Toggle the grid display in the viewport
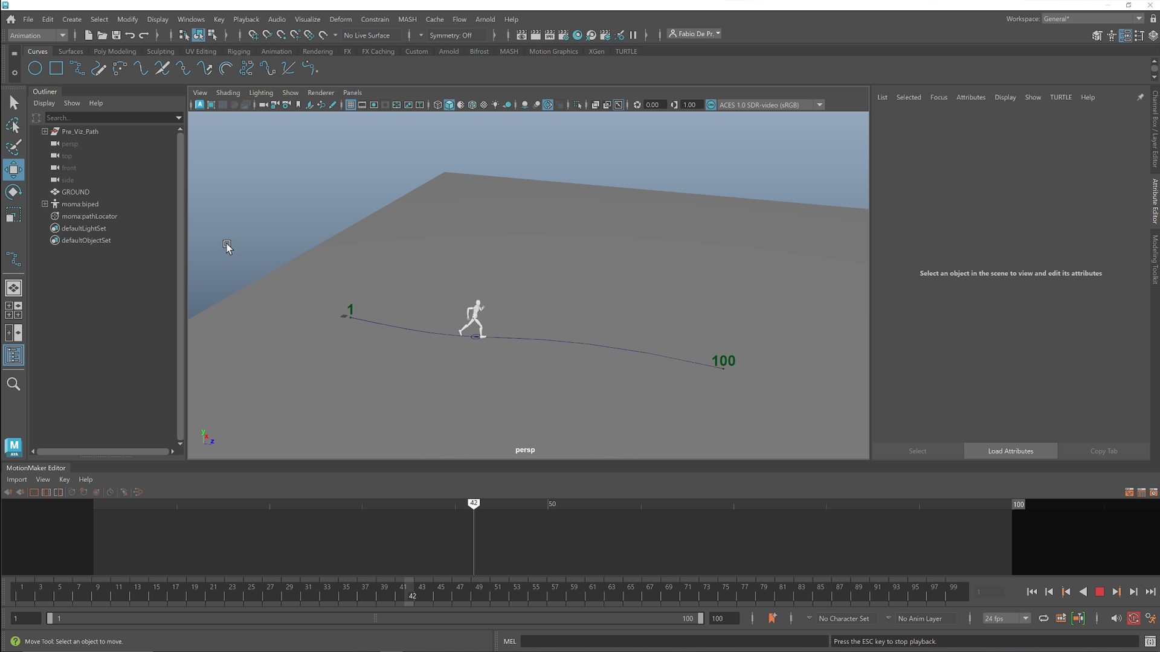 (350, 104)
